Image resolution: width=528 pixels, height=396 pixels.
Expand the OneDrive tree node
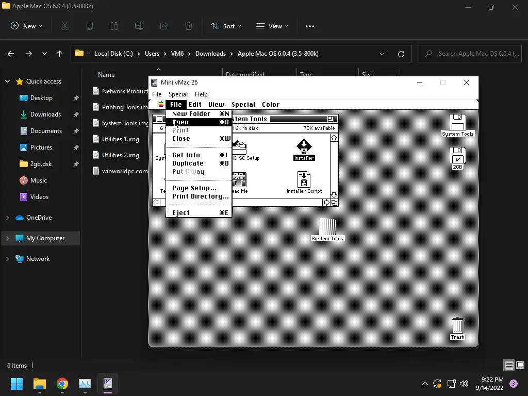[7, 218]
